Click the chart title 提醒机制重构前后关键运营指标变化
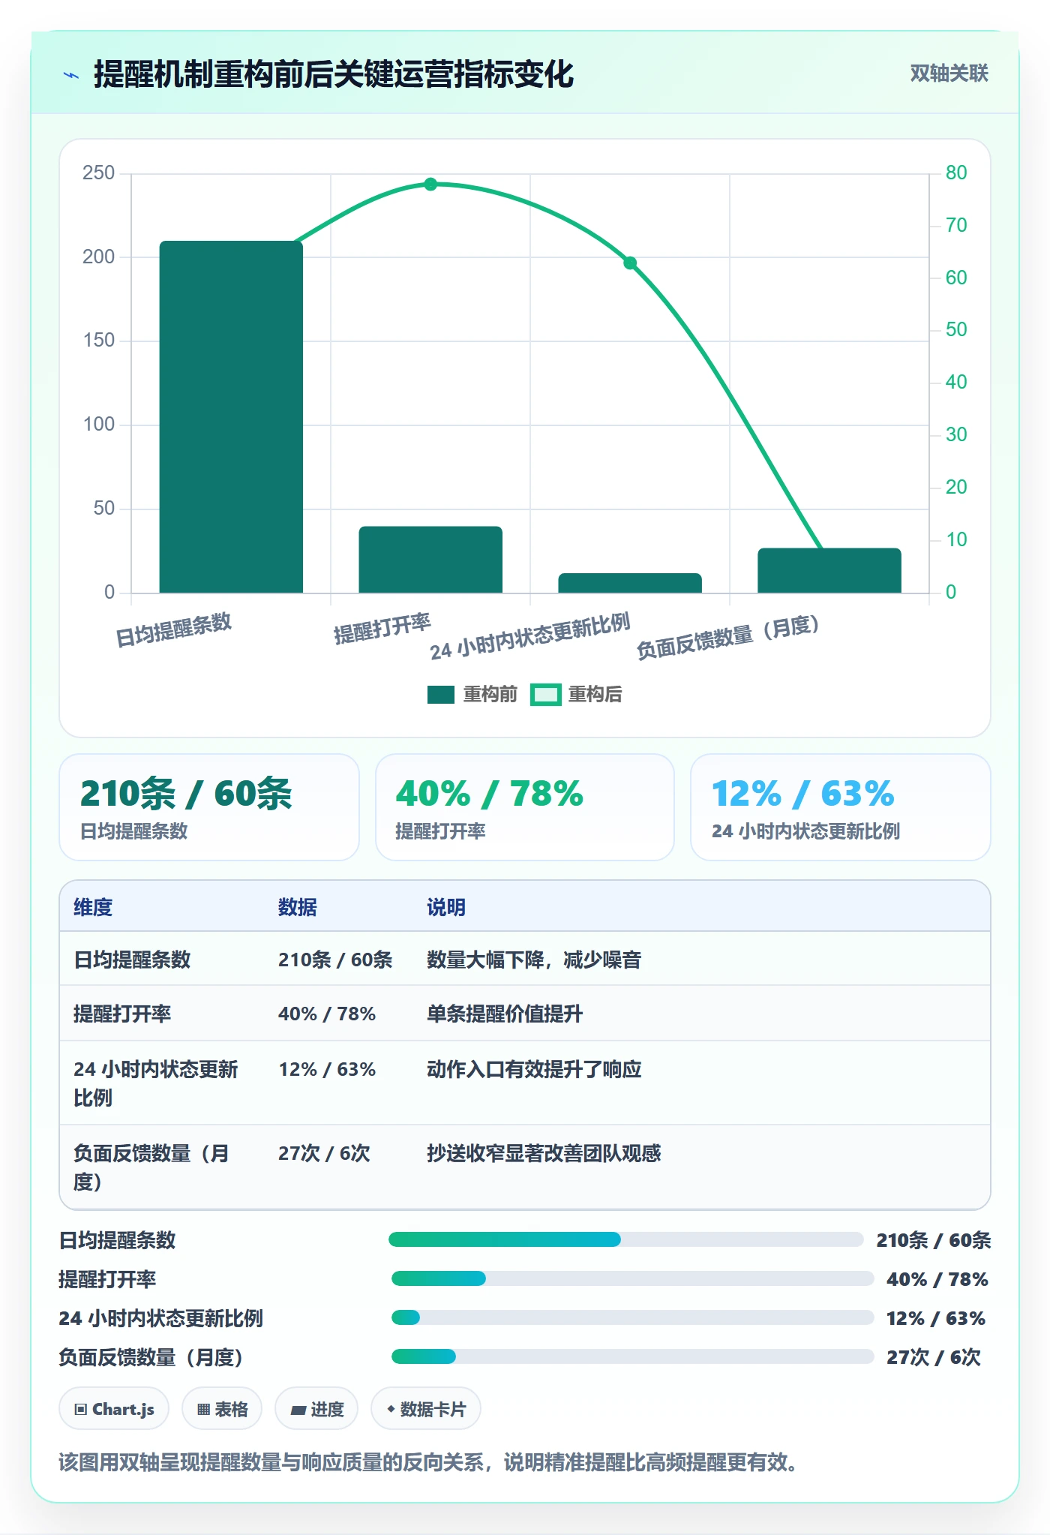 (x=334, y=75)
